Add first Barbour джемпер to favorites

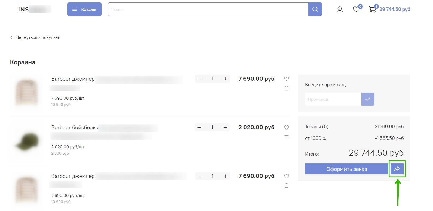point(286,79)
